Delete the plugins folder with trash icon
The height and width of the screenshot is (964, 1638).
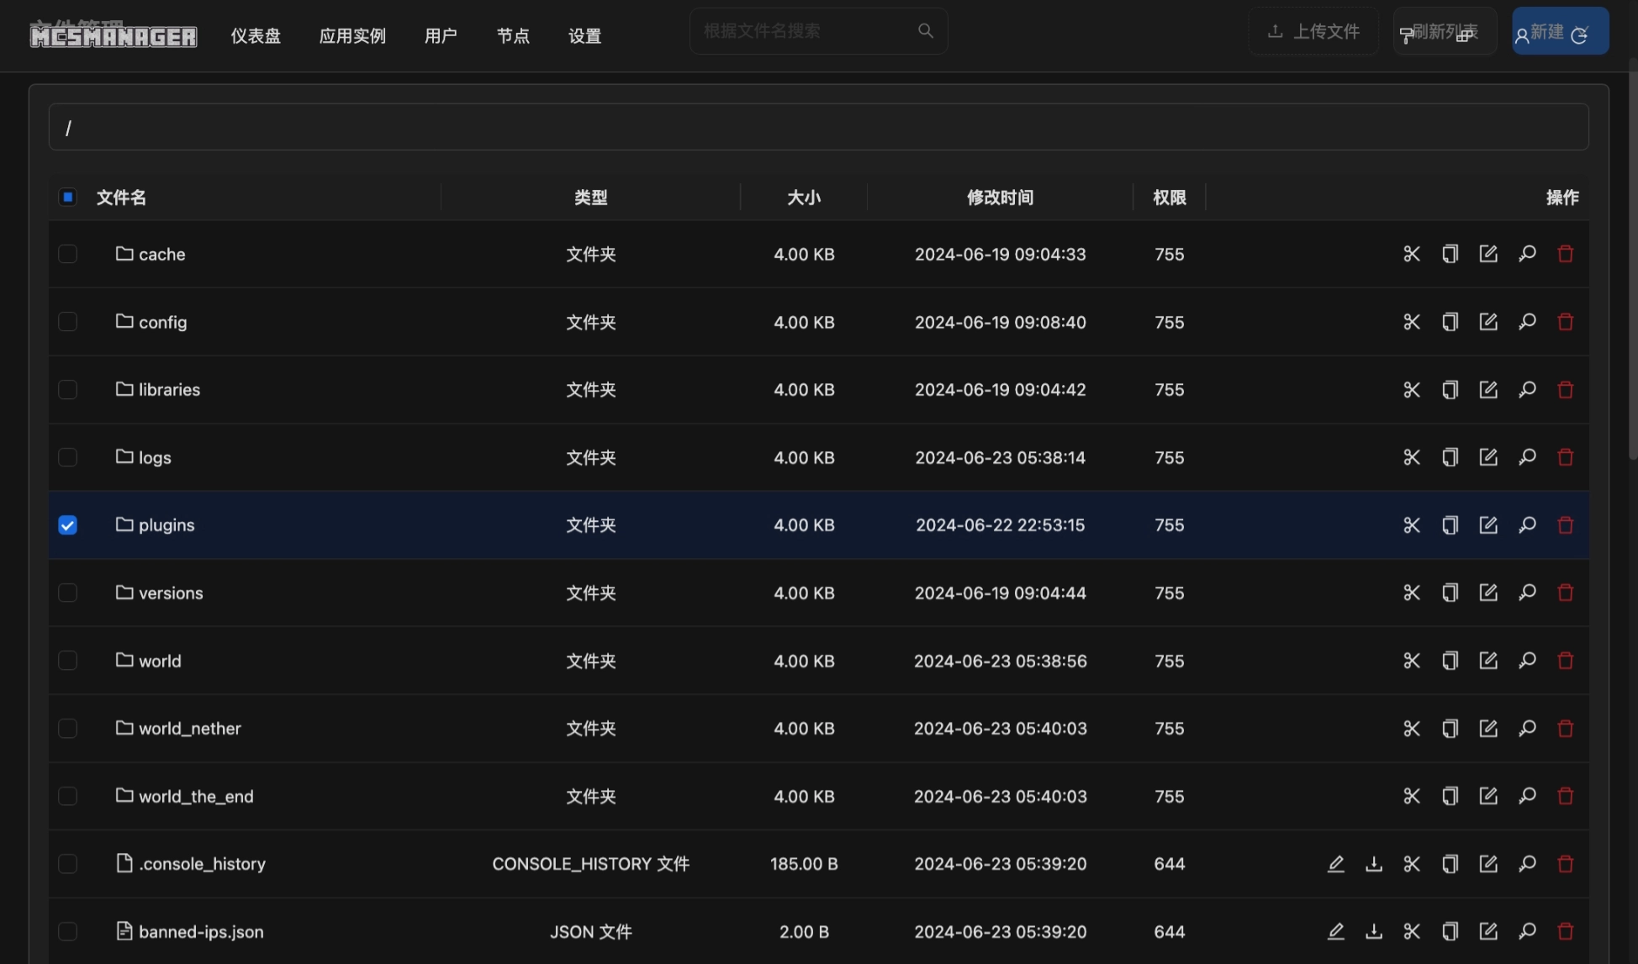pos(1565,525)
